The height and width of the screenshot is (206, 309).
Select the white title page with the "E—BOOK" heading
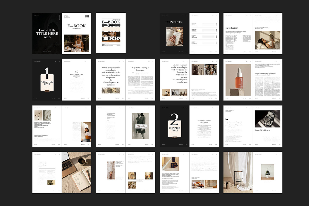tap(77, 33)
